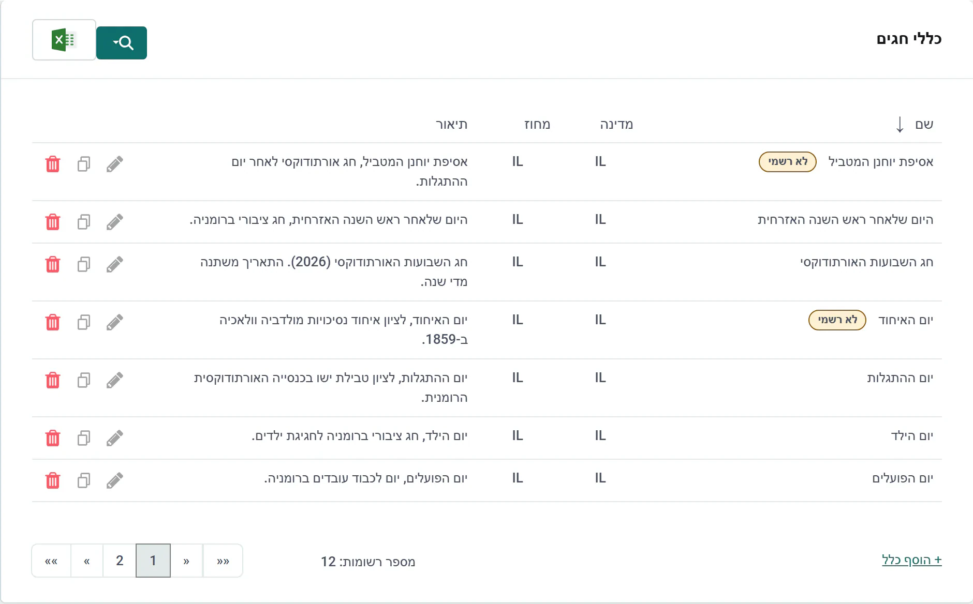Edit the יום ההתגלות rule
The height and width of the screenshot is (604, 973).
115,380
